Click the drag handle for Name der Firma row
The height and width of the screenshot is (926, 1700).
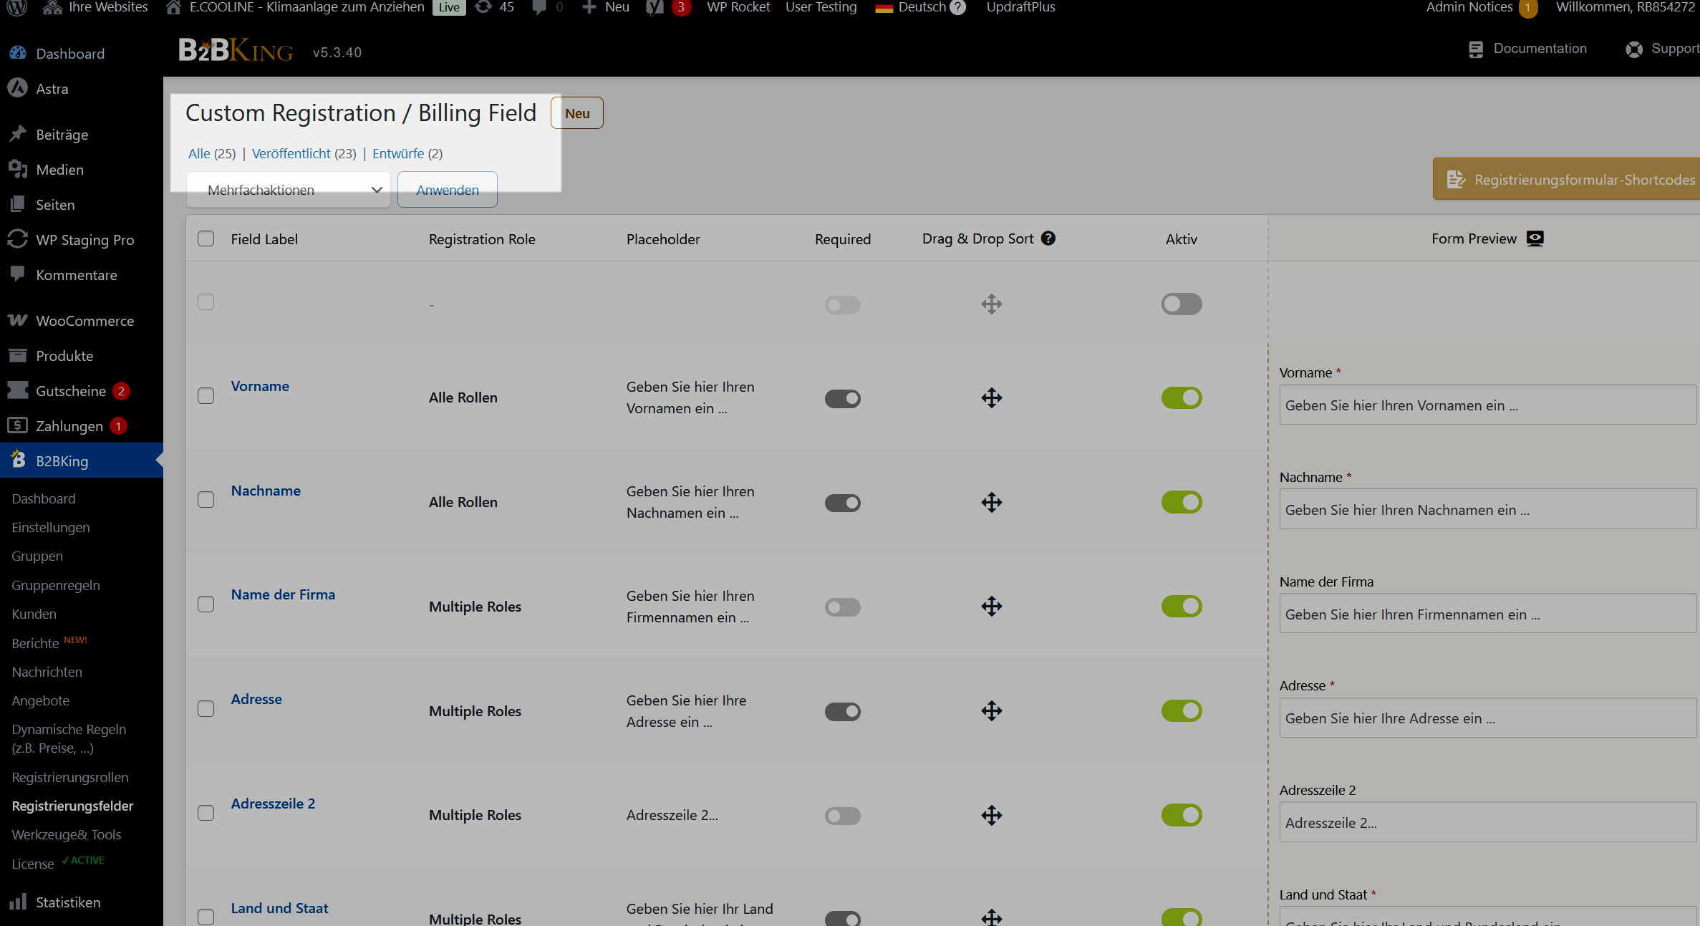992,607
